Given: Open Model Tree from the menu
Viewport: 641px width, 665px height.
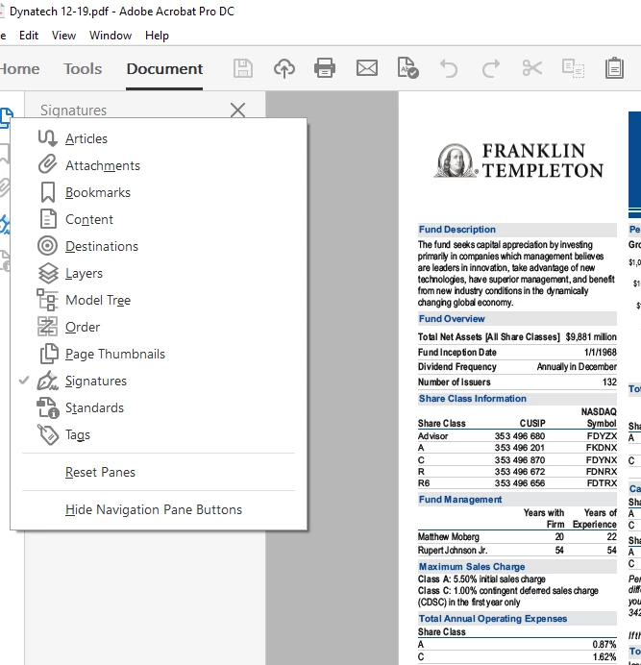Looking at the screenshot, I should tap(159, 300).
